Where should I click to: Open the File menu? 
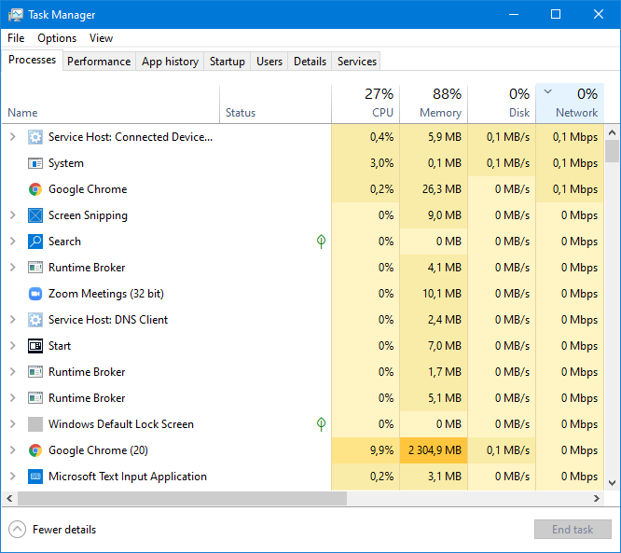tap(16, 38)
